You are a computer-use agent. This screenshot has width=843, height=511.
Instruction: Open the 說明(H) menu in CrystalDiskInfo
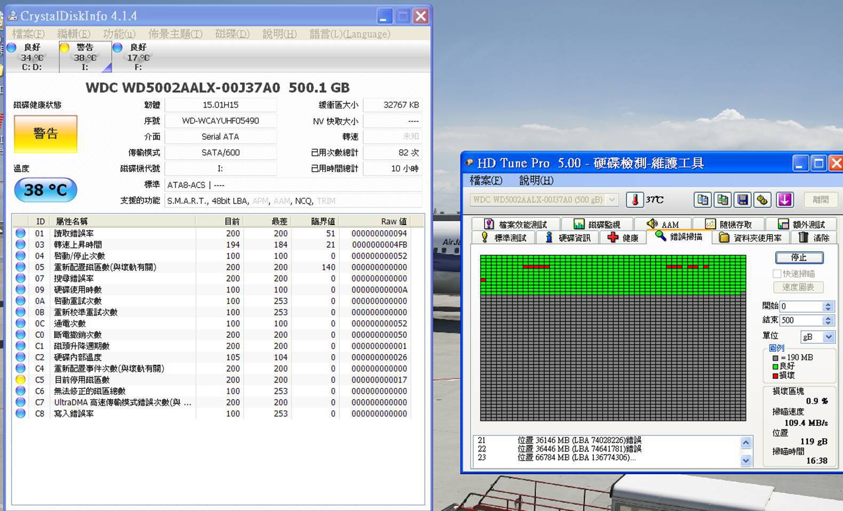pos(279,34)
